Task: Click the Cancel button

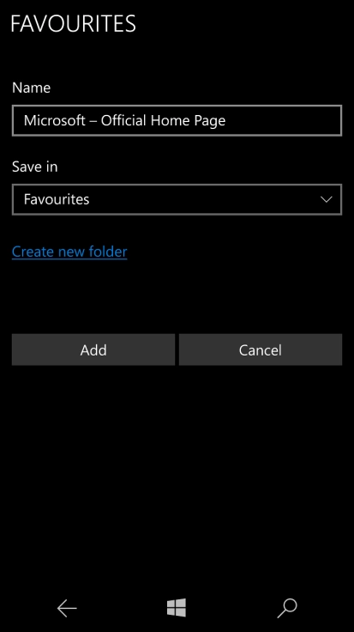Action: pos(261,349)
